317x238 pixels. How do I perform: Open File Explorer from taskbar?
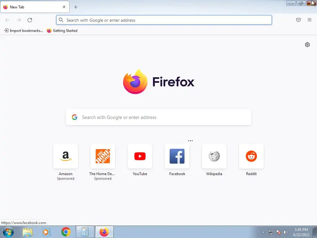(x=28, y=232)
